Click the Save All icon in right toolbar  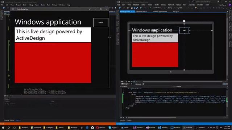tap(137, 8)
